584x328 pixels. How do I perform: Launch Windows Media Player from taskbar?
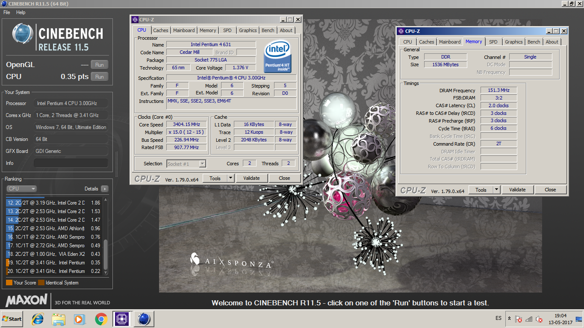pos(79,319)
